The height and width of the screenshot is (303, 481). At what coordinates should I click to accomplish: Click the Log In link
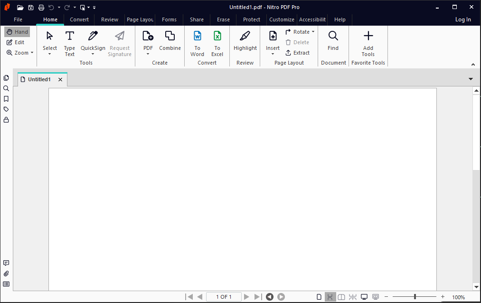(x=463, y=19)
